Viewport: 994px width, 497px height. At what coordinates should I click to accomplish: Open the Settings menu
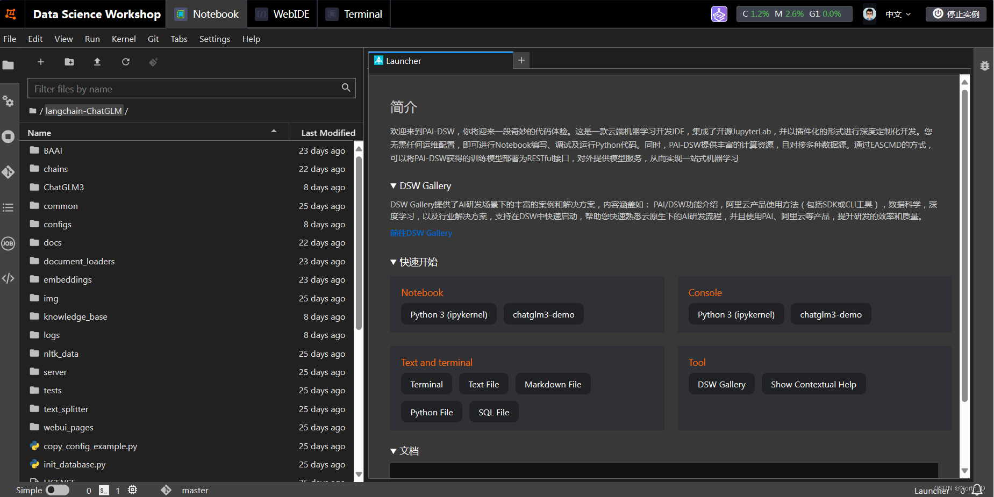[x=214, y=39]
